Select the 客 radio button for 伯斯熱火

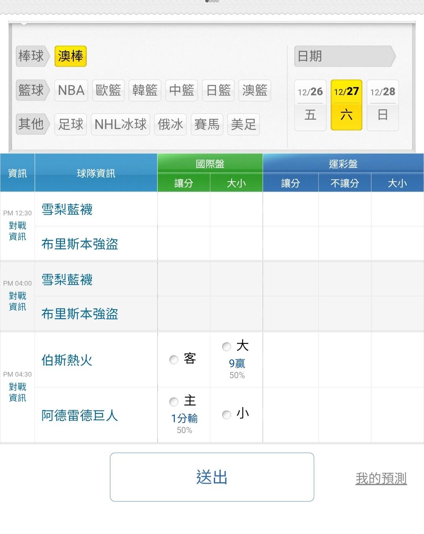(x=174, y=359)
